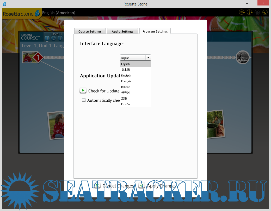Open the Audio Settings tab
271x211 pixels.
pyautogui.click(x=122, y=31)
